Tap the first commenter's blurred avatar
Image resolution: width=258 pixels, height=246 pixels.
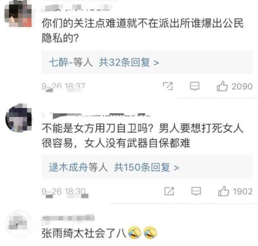click(x=18, y=14)
